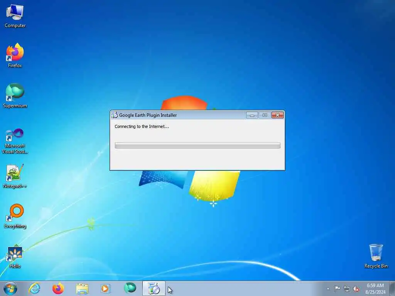Click the installer progress bar
Image resolution: width=395 pixels, height=296 pixels.
tap(197, 145)
